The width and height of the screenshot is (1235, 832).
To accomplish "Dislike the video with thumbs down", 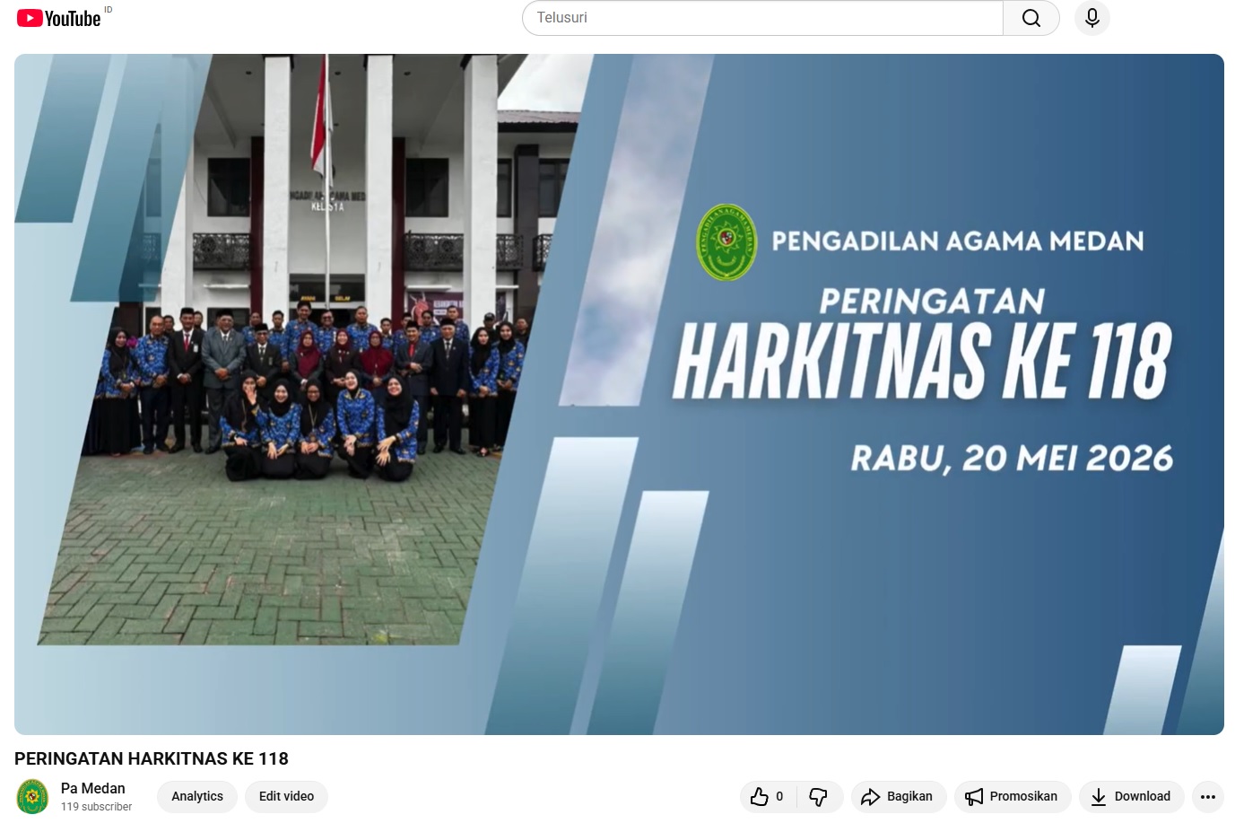I will (x=819, y=796).
